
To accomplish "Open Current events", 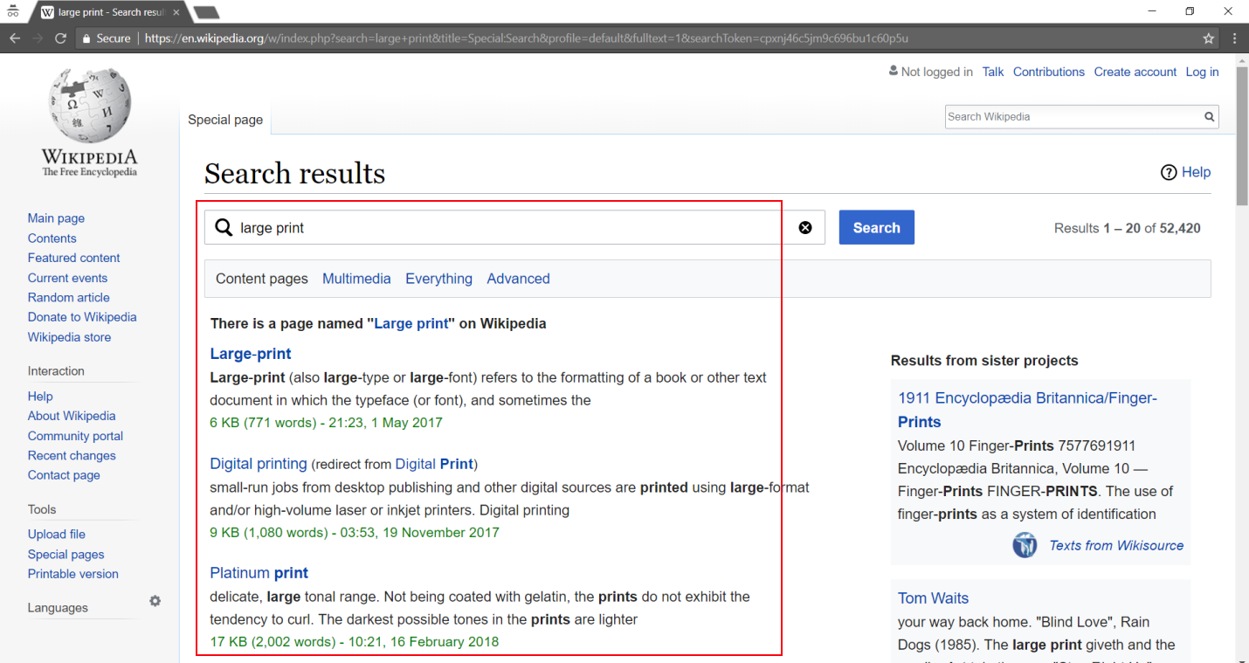I will point(67,278).
